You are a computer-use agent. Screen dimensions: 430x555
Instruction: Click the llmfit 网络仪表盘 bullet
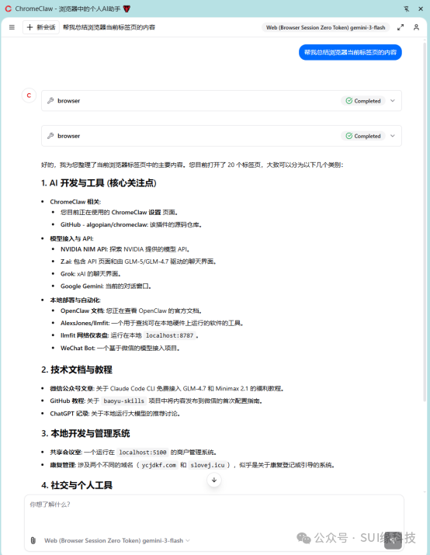(130, 335)
